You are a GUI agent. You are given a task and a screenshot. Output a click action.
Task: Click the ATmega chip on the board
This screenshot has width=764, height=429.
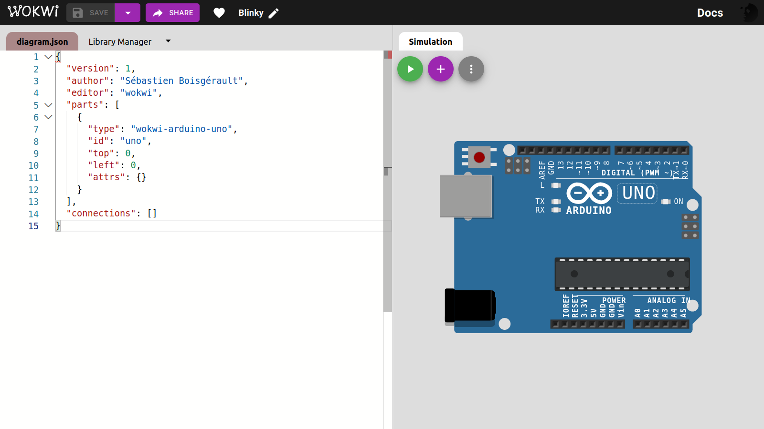622,274
